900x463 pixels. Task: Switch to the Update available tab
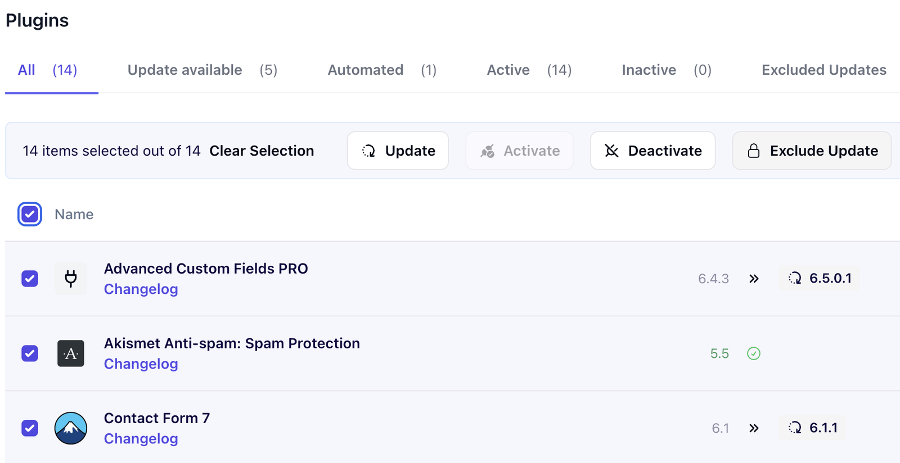(184, 70)
